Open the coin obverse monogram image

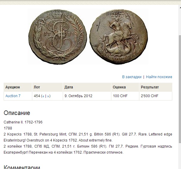click(x=58, y=37)
